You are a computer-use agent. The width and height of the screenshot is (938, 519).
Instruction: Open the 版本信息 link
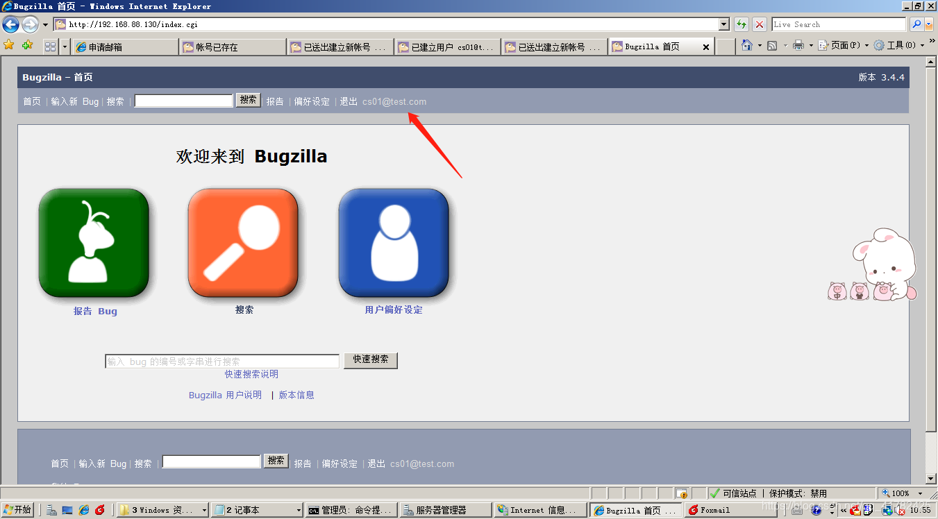tap(296, 395)
